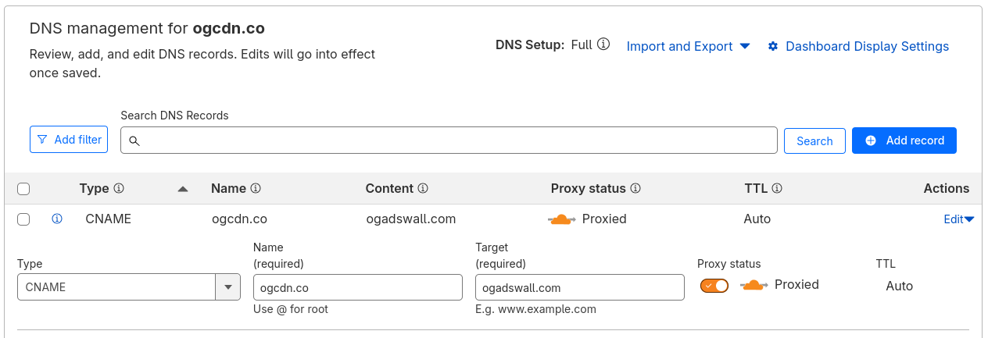The image size is (988, 338).
Task: Click the funnel icon in Add filter
Action: point(42,140)
